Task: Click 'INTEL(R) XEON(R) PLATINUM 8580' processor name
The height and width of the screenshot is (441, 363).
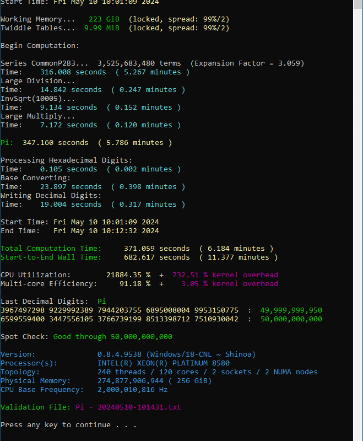Action: tap(163, 363)
